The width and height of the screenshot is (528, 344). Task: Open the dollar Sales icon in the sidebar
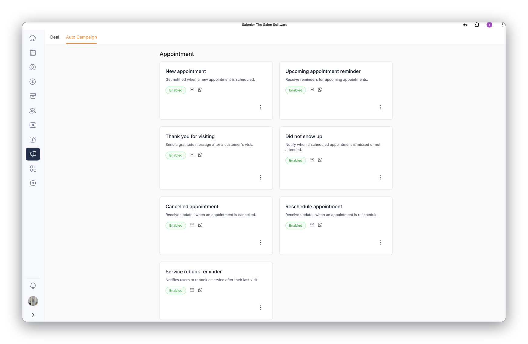33,67
